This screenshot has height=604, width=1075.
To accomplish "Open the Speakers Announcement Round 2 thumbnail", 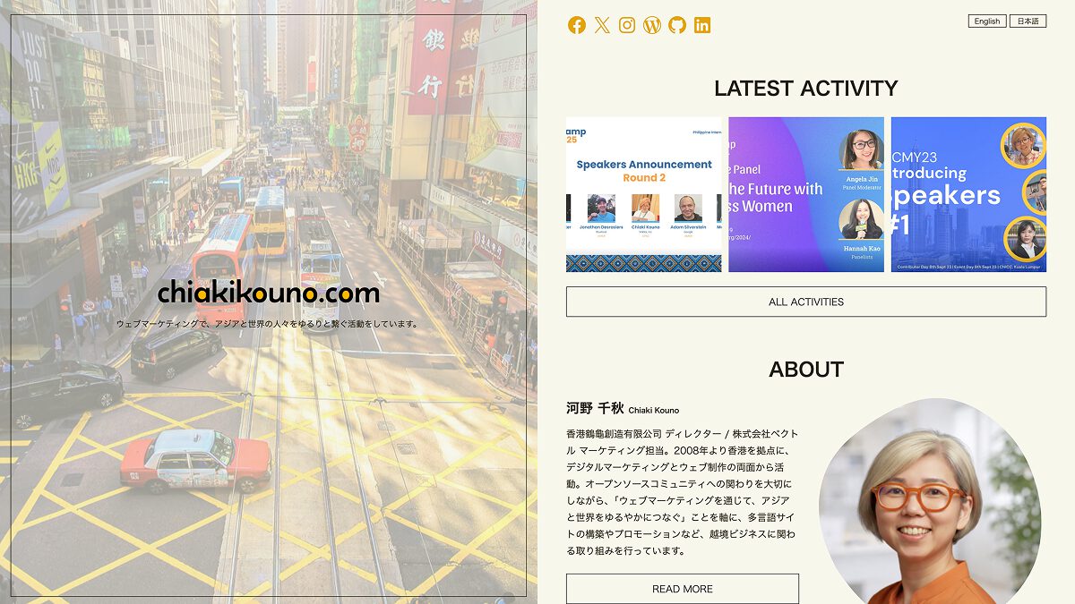I will pos(642,193).
